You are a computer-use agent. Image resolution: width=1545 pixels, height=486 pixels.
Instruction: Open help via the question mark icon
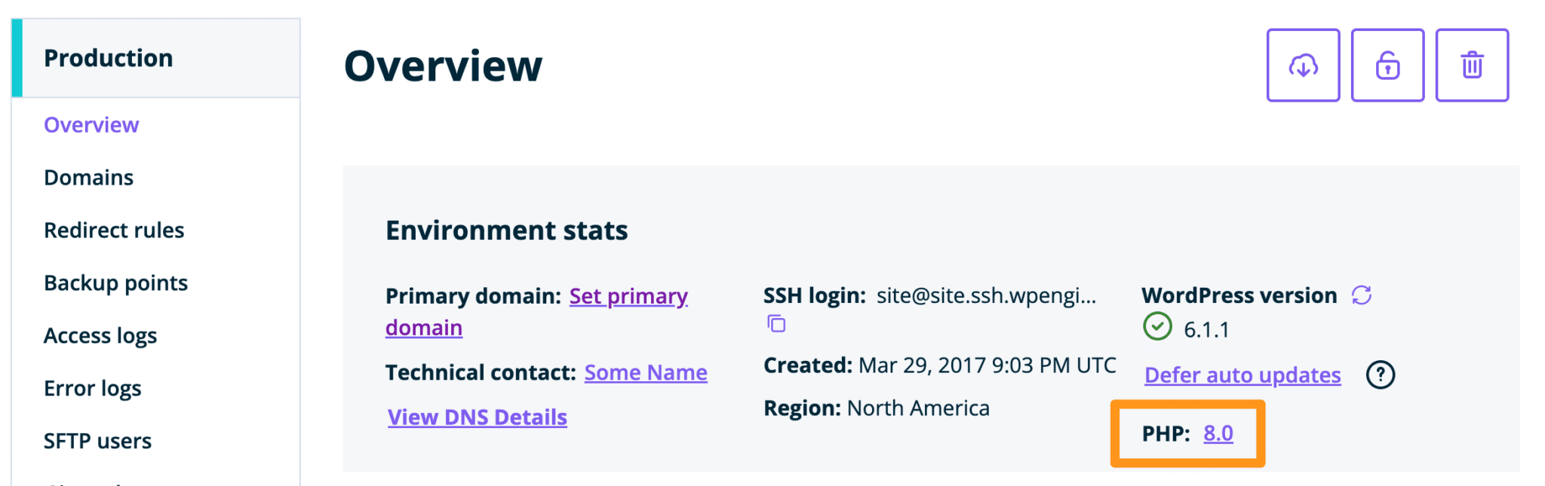click(x=1381, y=374)
